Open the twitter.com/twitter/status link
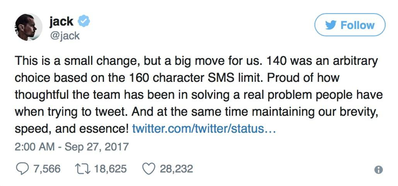 pyautogui.click(x=204, y=129)
